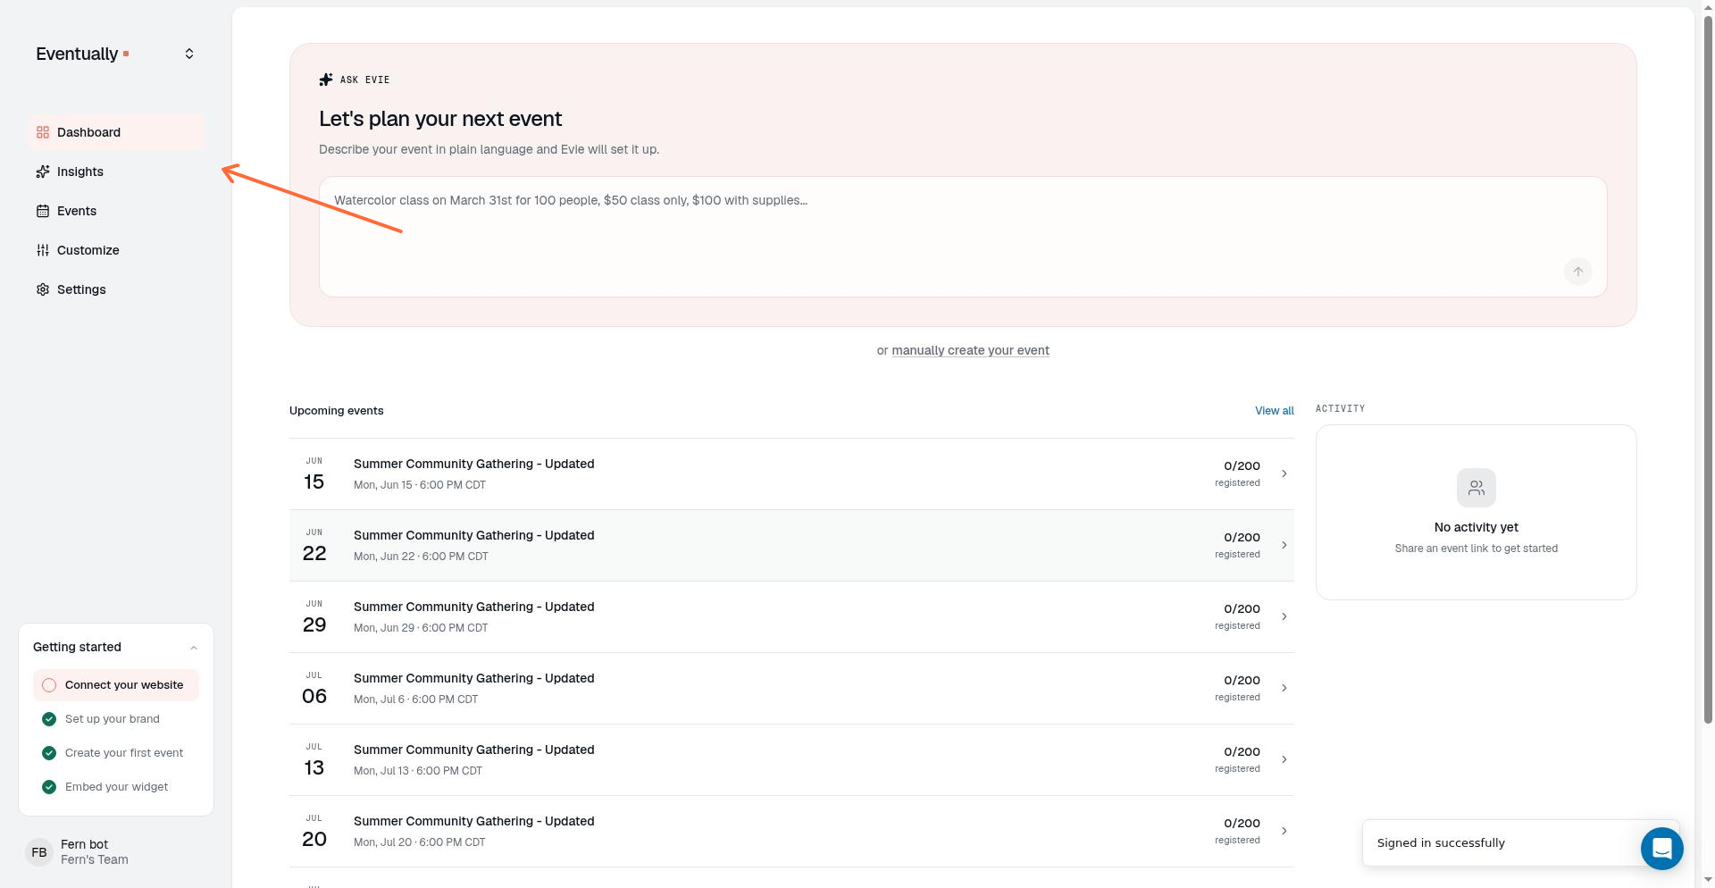The width and height of the screenshot is (1715, 888).
Task: Open the chat support bubble icon
Action: (1662, 848)
